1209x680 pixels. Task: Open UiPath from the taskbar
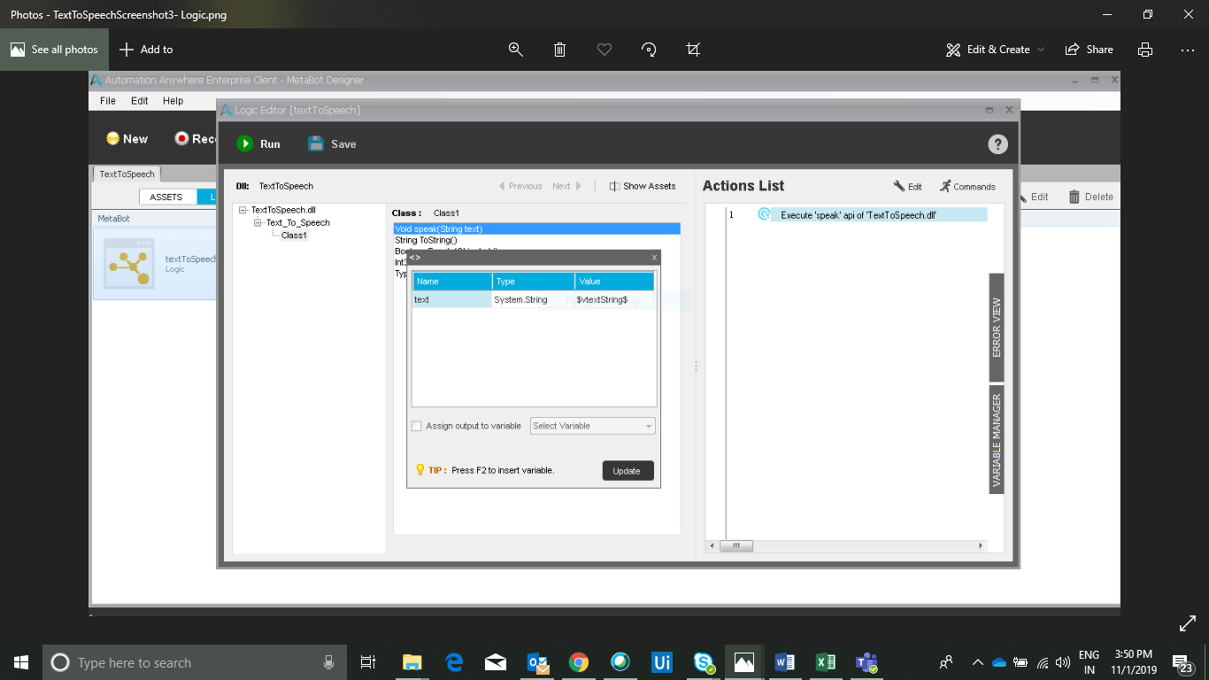[661, 662]
